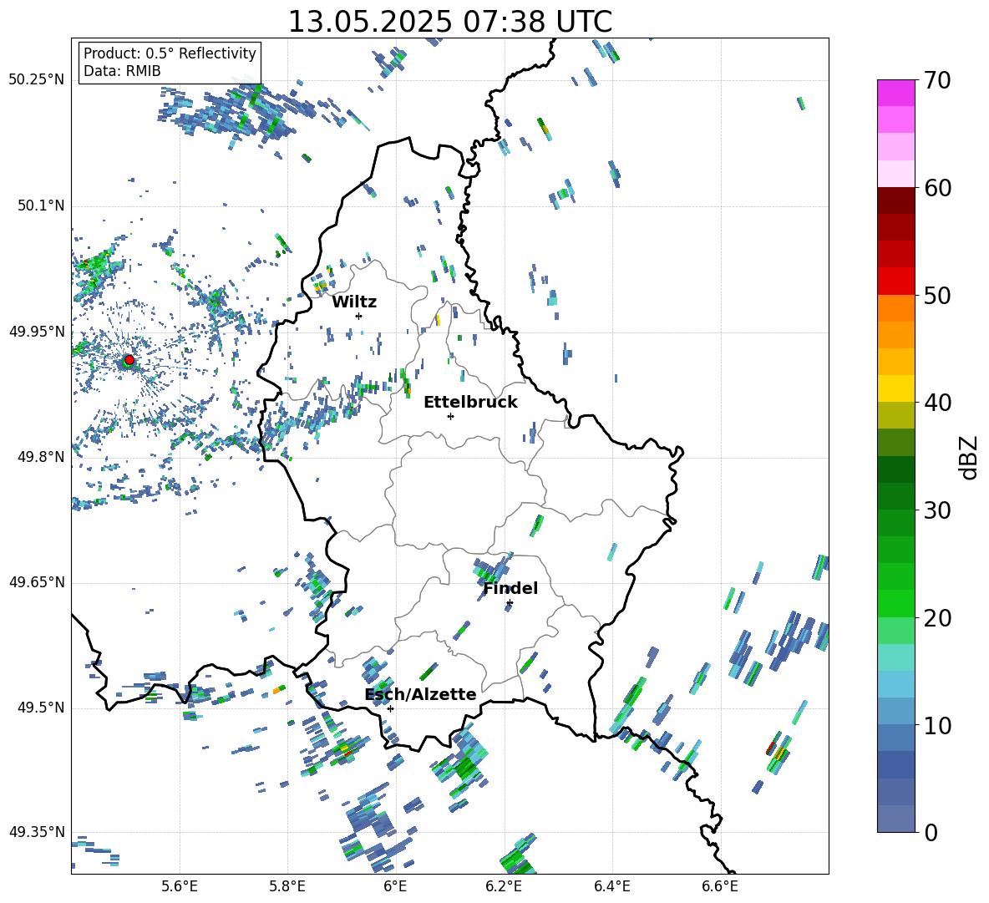Click the Findel location cross marker
Image resolution: width=989 pixels, height=903 pixels.
[510, 603]
